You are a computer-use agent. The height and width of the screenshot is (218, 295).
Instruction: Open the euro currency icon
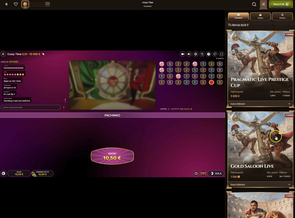pos(3,173)
